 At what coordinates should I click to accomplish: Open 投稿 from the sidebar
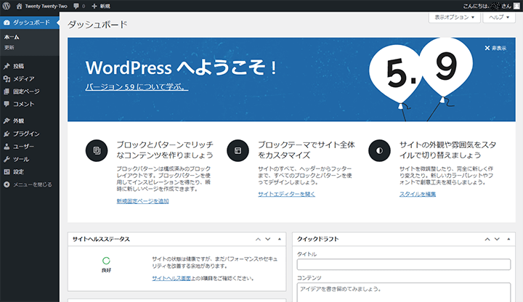18,66
